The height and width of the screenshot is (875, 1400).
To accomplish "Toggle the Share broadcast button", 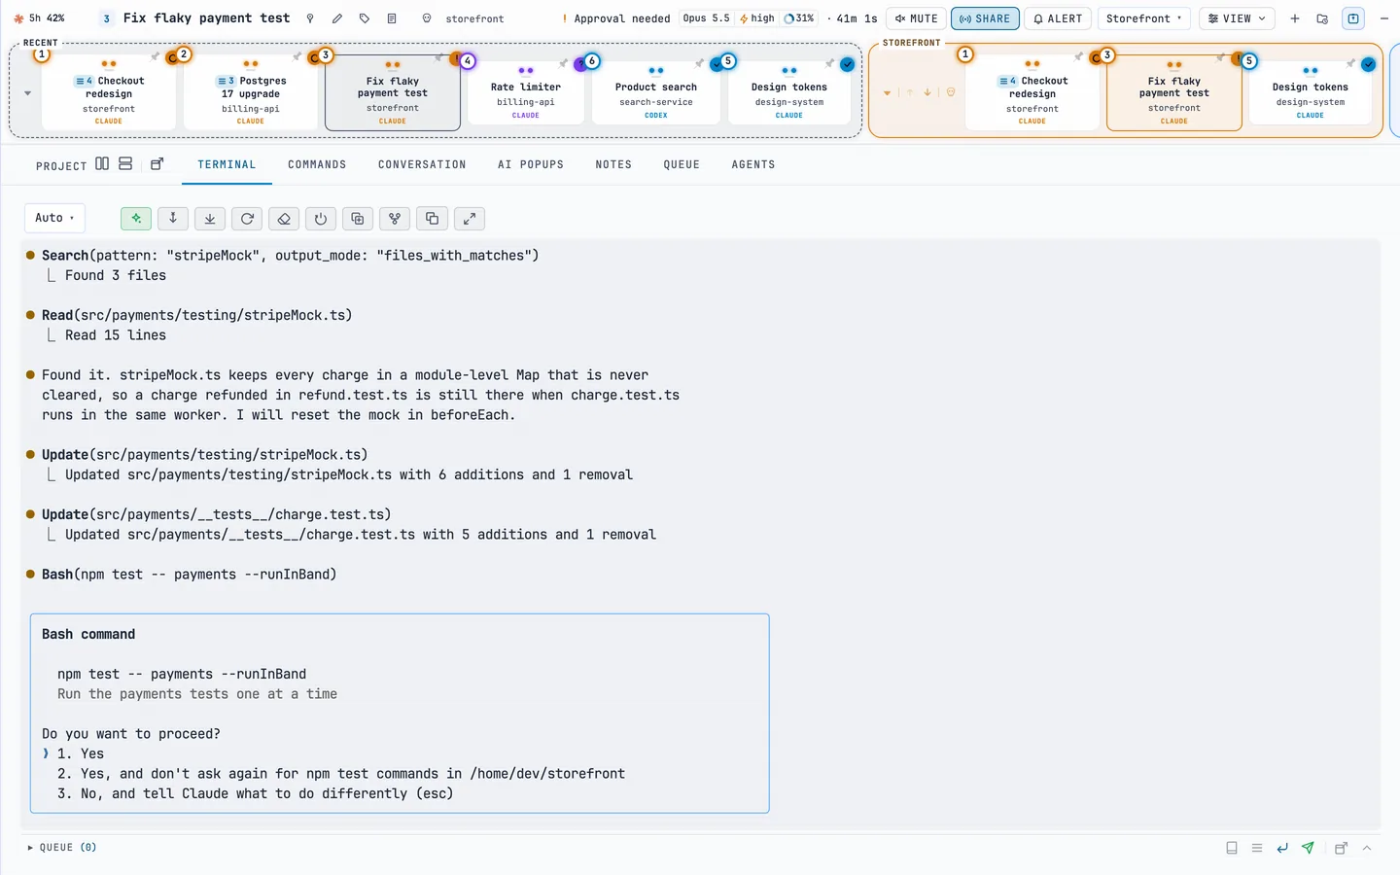I will [x=985, y=18].
